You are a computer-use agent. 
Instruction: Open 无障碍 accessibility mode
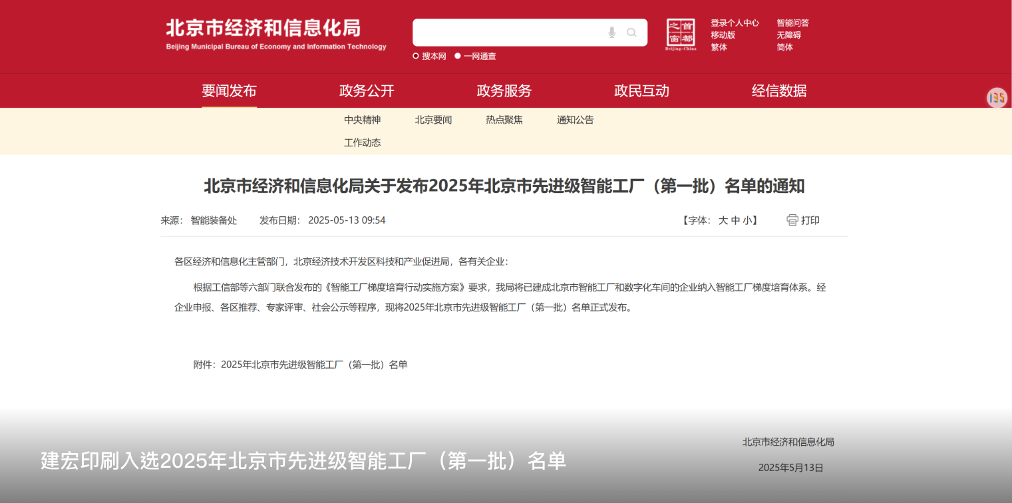coord(788,35)
